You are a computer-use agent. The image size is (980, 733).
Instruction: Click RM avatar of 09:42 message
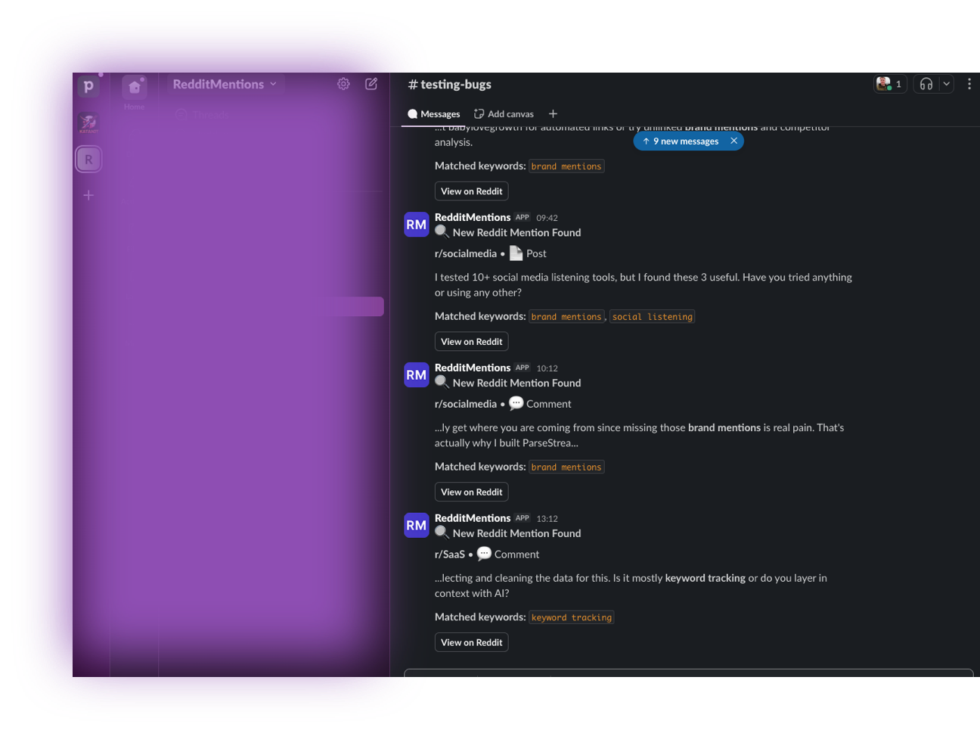point(417,225)
